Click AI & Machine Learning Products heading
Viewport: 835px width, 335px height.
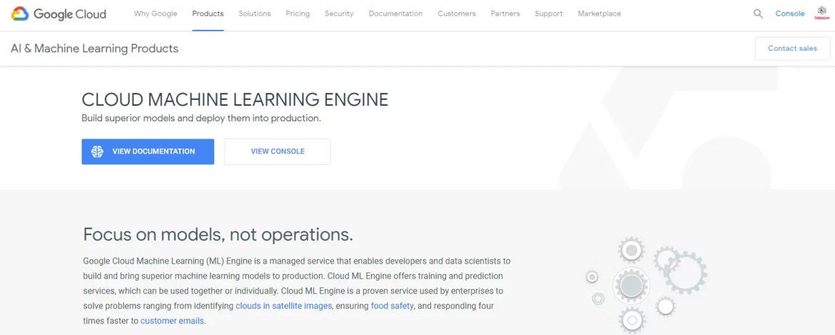(x=95, y=49)
